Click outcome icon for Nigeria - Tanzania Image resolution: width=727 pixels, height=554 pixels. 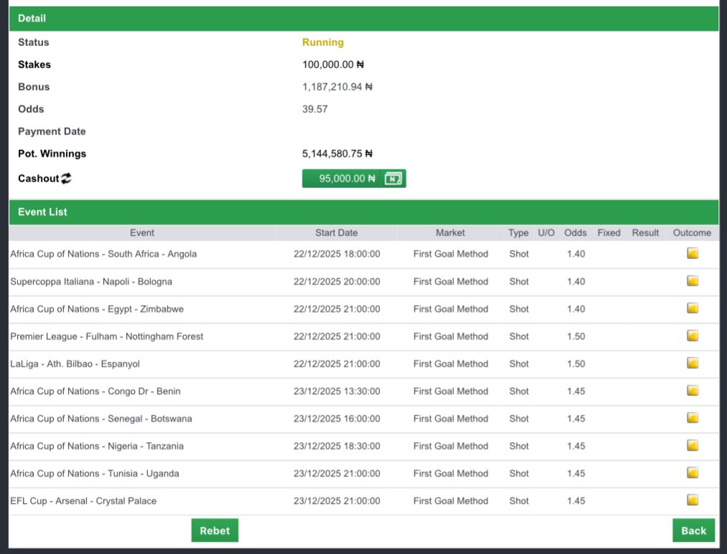point(693,445)
